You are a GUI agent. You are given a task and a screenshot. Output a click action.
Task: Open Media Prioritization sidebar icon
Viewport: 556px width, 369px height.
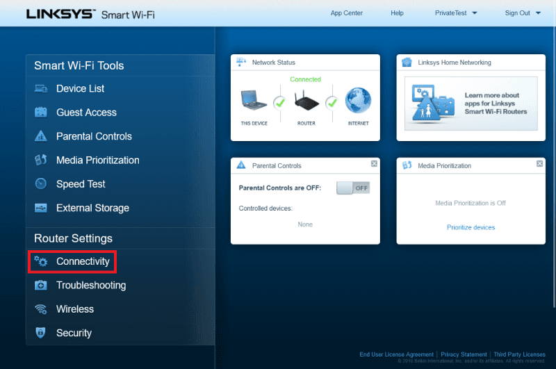click(x=41, y=161)
